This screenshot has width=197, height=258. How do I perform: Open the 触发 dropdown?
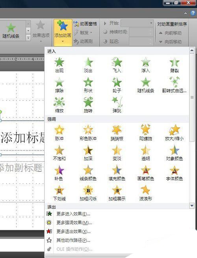tap(83, 32)
